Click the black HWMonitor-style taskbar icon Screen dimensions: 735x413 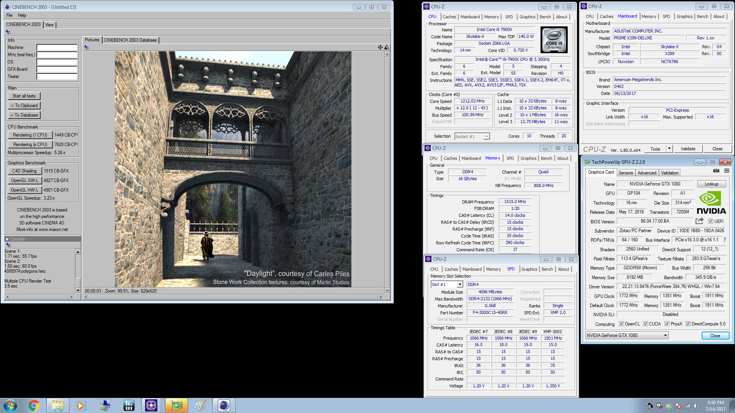pos(129,405)
